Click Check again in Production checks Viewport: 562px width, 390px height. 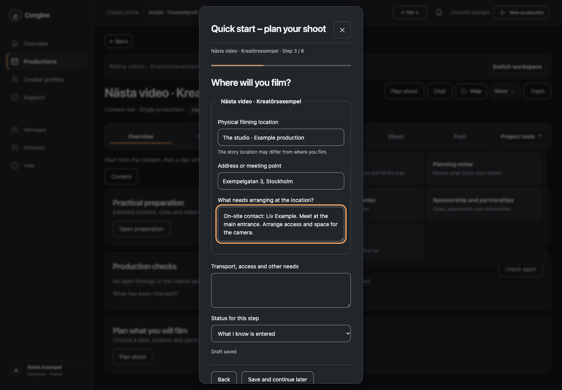coord(520,269)
